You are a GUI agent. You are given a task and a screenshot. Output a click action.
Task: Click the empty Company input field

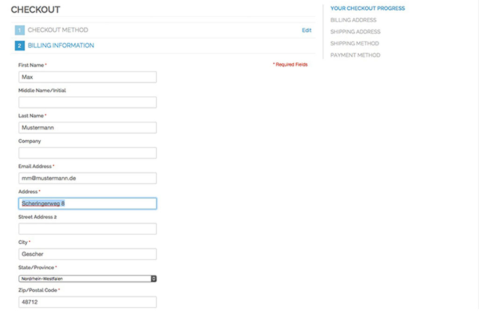click(87, 152)
